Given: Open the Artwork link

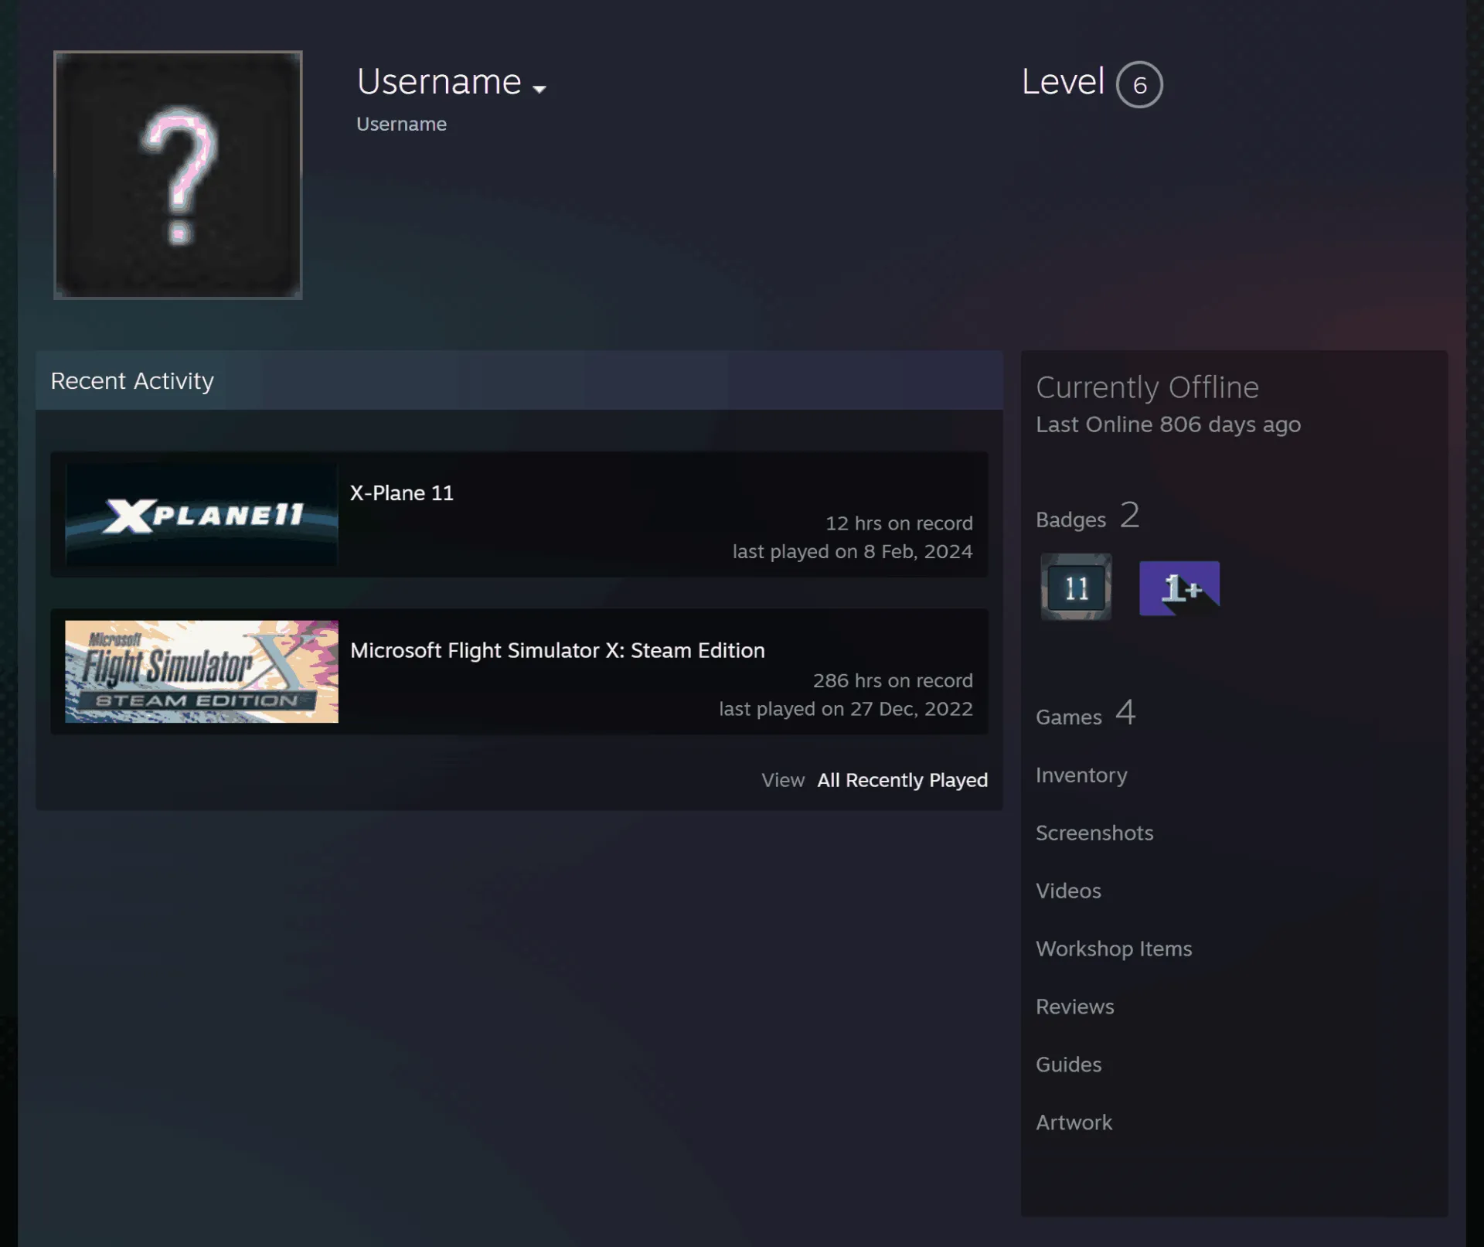Looking at the screenshot, I should click(1074, 1123).
